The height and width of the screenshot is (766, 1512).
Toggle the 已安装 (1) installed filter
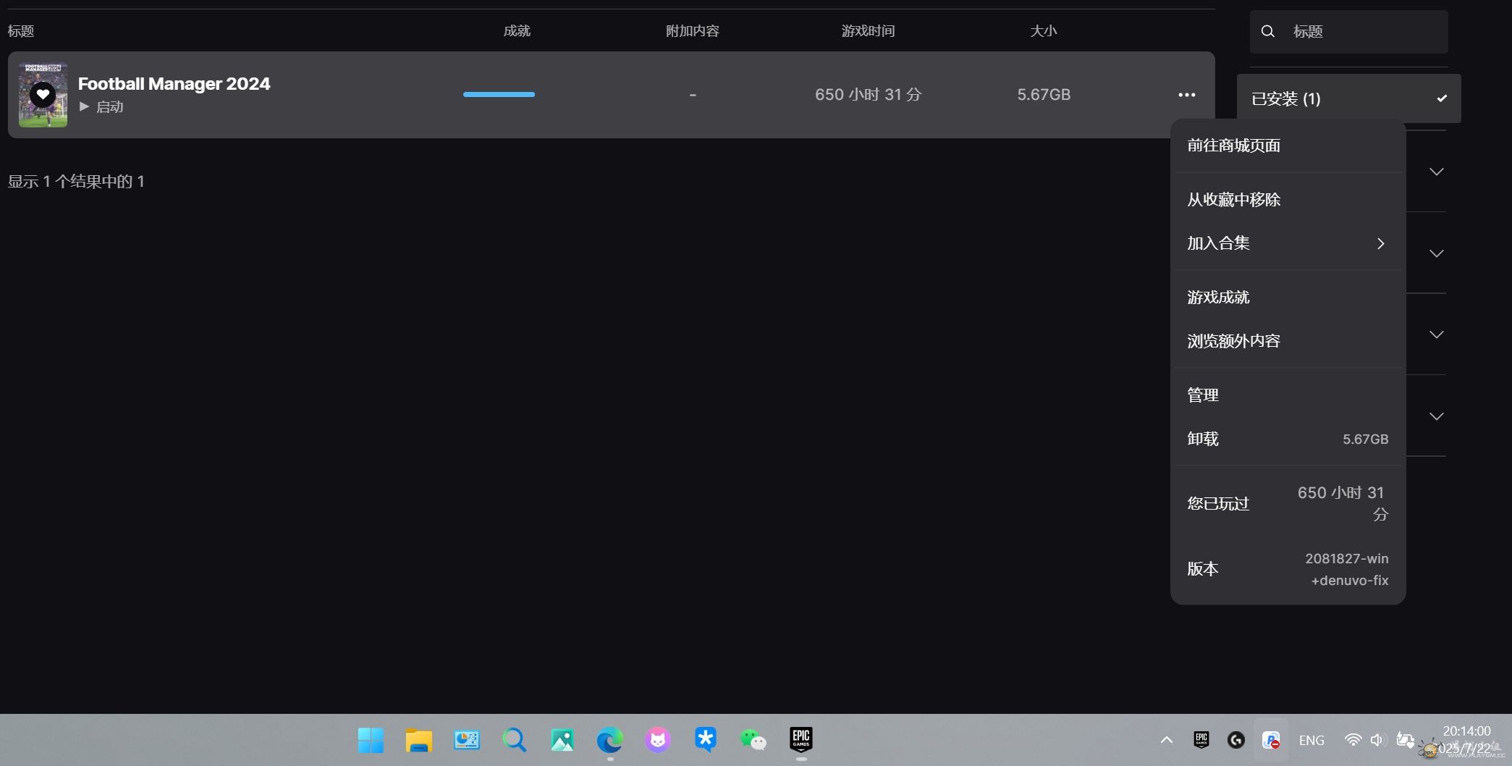pyautogui.click(x=1349, y=98)
